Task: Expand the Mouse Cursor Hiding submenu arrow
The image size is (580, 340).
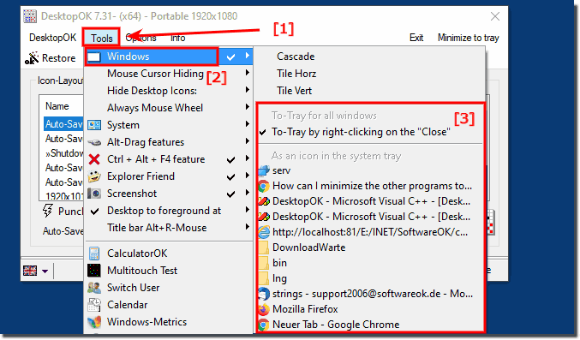Action: click(247, 74)
